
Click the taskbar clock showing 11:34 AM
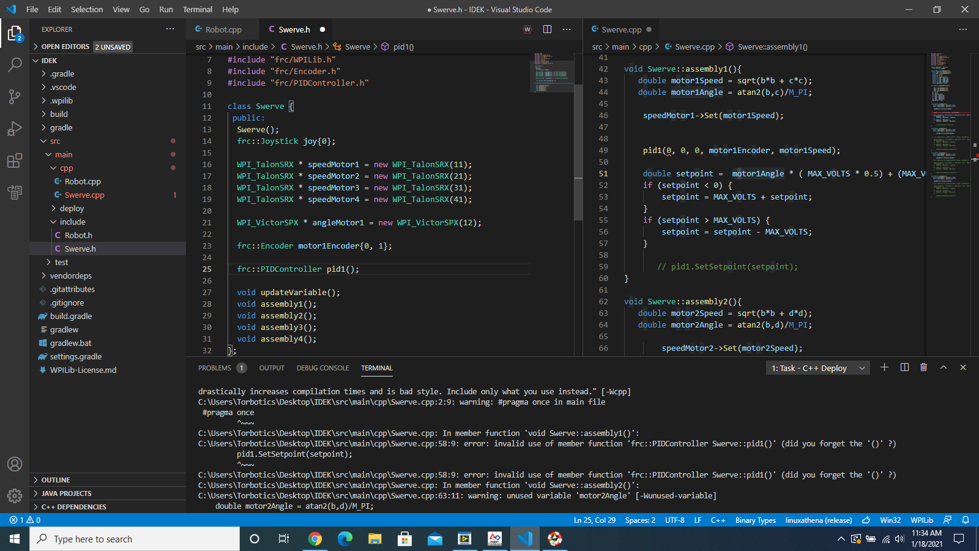926,539
